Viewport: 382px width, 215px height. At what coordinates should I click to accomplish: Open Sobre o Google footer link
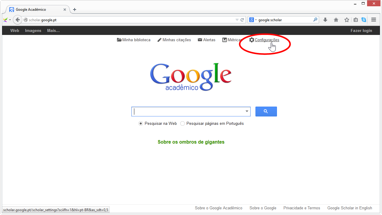[x=263, y=208]
